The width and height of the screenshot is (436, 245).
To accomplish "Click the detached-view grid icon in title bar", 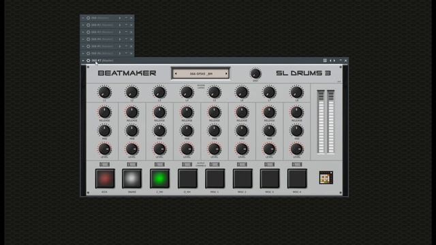I will 325,61.
